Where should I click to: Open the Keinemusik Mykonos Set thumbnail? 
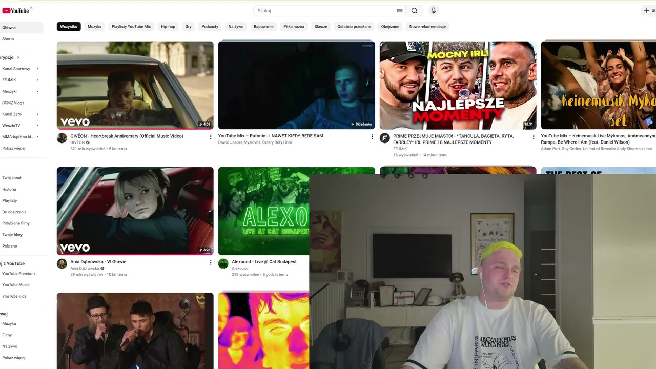point(599,85)
